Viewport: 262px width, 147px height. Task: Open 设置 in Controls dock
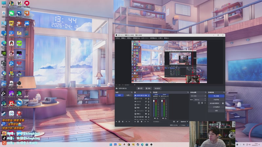pyautogui.click(x=216, y=111)
